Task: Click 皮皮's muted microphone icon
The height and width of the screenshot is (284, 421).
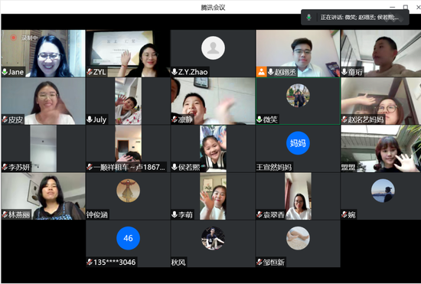Action: click(5, 119)
